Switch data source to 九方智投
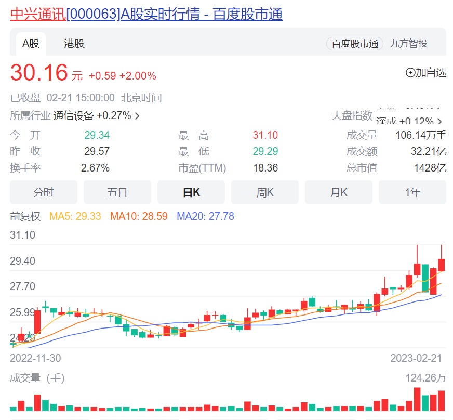 [x=408, y=44]
